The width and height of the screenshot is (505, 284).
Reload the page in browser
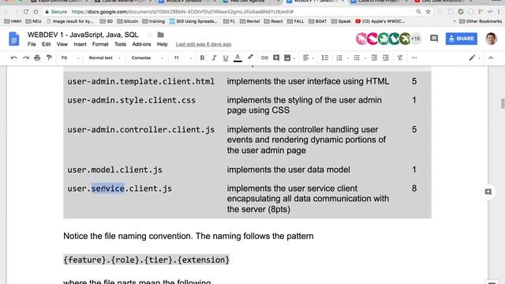click(26, 12)
